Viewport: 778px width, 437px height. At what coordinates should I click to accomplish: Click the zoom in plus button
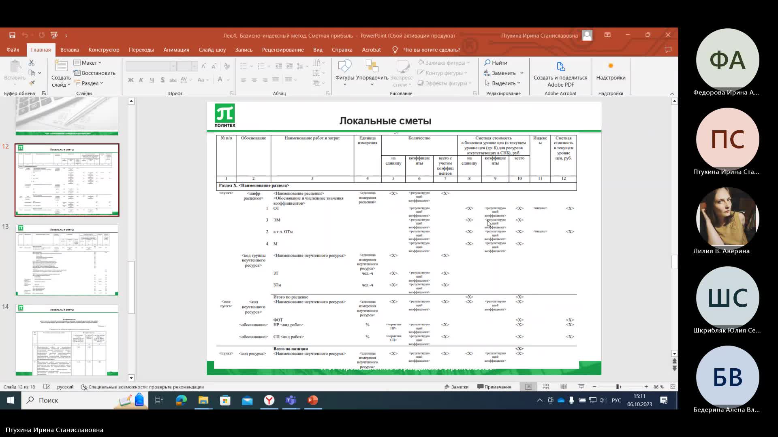point(646,387)
